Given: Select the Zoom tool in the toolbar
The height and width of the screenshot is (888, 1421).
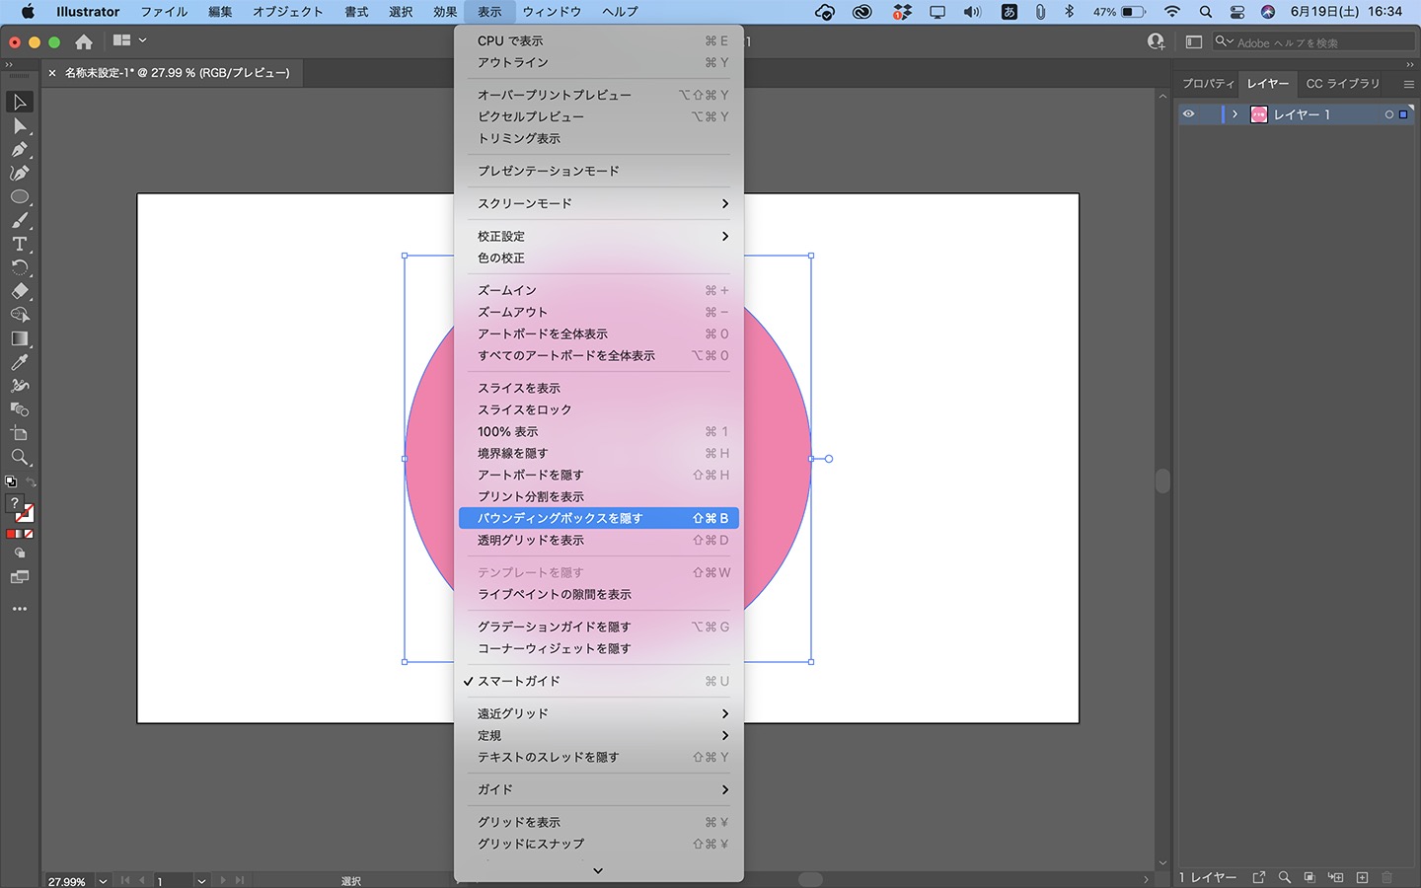Looking at the screenshot, I should tap(18, 457).
